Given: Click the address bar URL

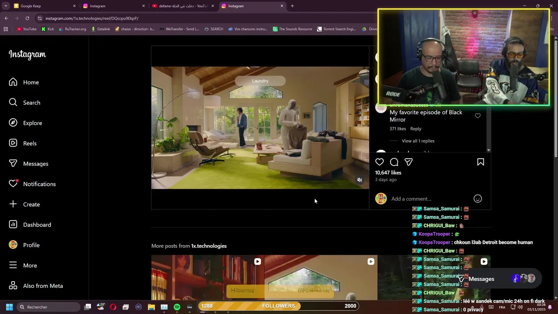Looking at the screenshot, I should (x=92, y=18).
